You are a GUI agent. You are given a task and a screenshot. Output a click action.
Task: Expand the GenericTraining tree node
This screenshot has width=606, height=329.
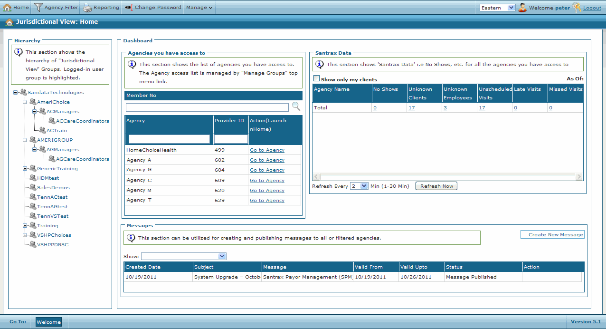point(25,169)
